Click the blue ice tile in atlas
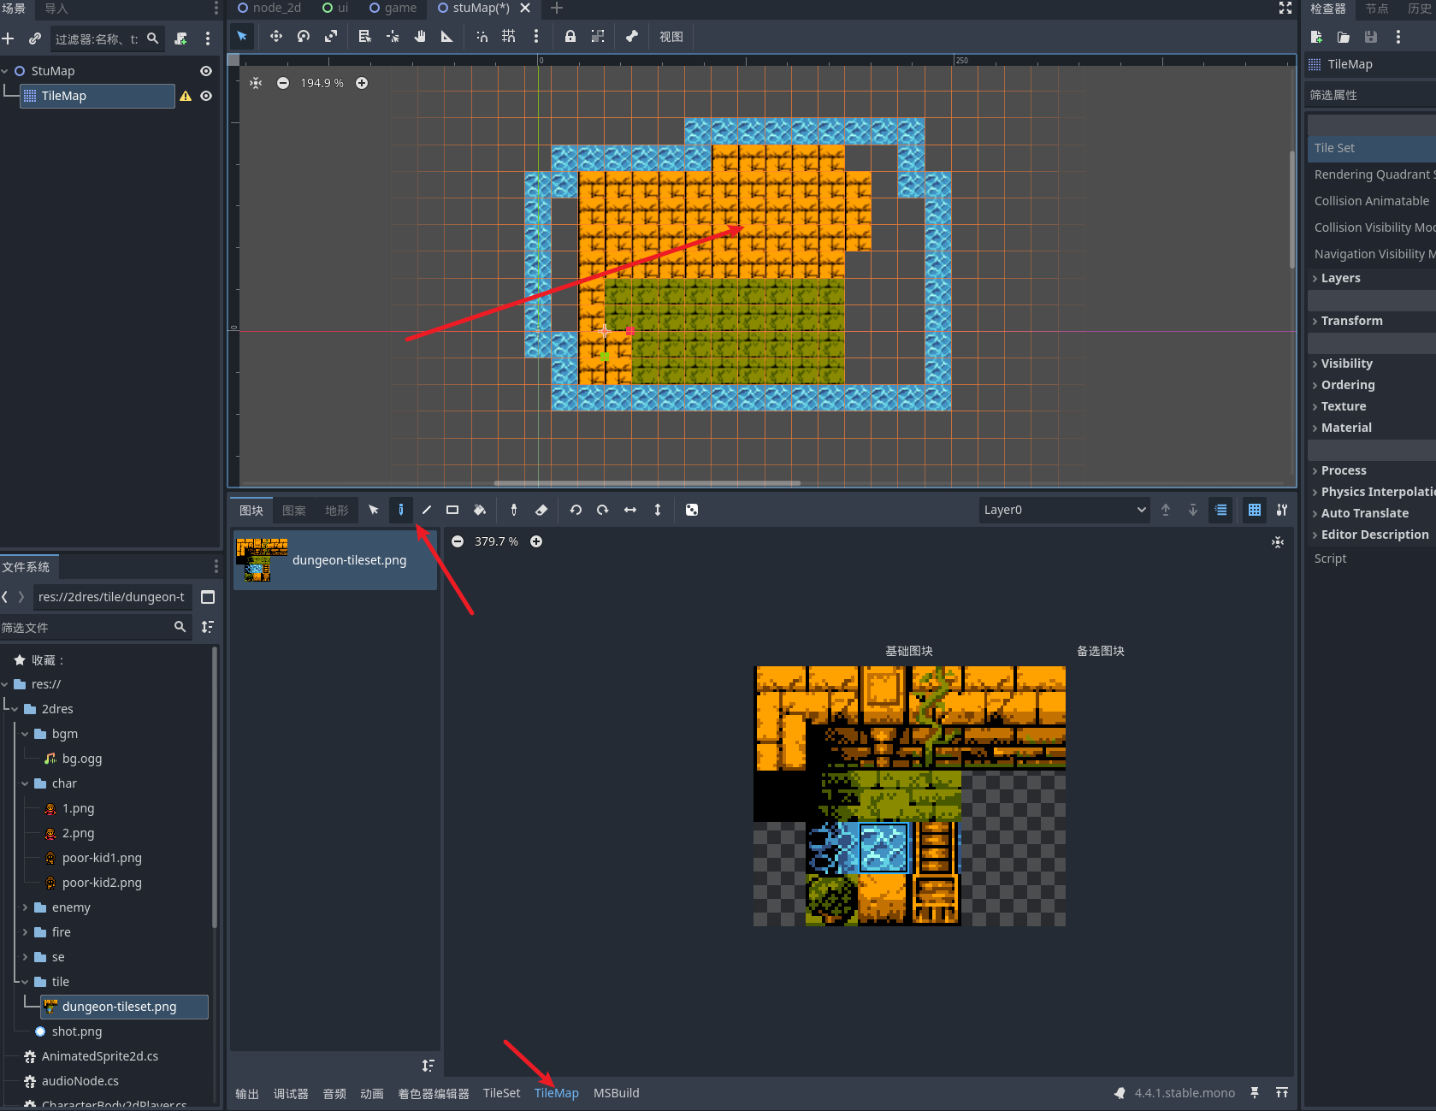This screenshot has width=1436, height=1111. [883, 848]
